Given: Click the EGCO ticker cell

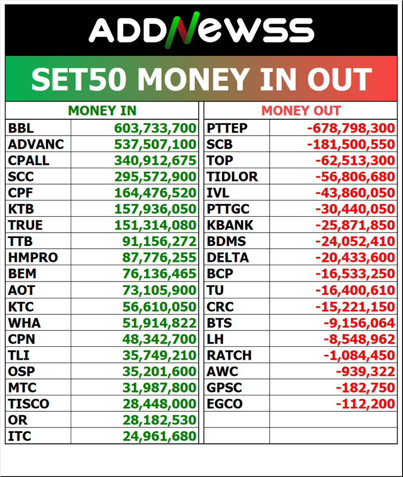Looking at the screenshot, I should pos(224,404).
